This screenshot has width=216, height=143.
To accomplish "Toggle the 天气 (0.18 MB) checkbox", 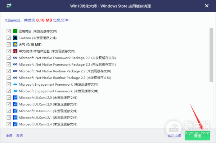I will [9, 44].
